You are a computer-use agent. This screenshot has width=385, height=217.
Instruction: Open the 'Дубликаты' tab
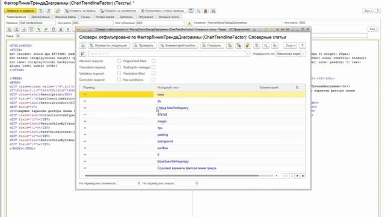pyautogui.click(x=126, y=17)
